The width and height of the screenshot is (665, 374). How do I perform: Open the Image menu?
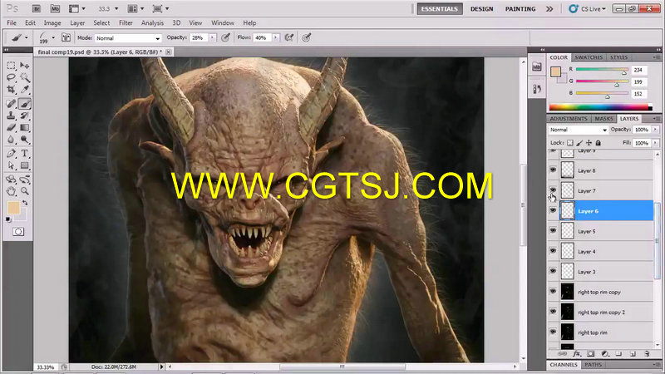[52, 23]
